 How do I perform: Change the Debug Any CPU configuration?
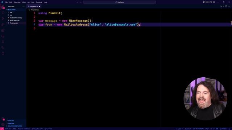click(37, 129)
